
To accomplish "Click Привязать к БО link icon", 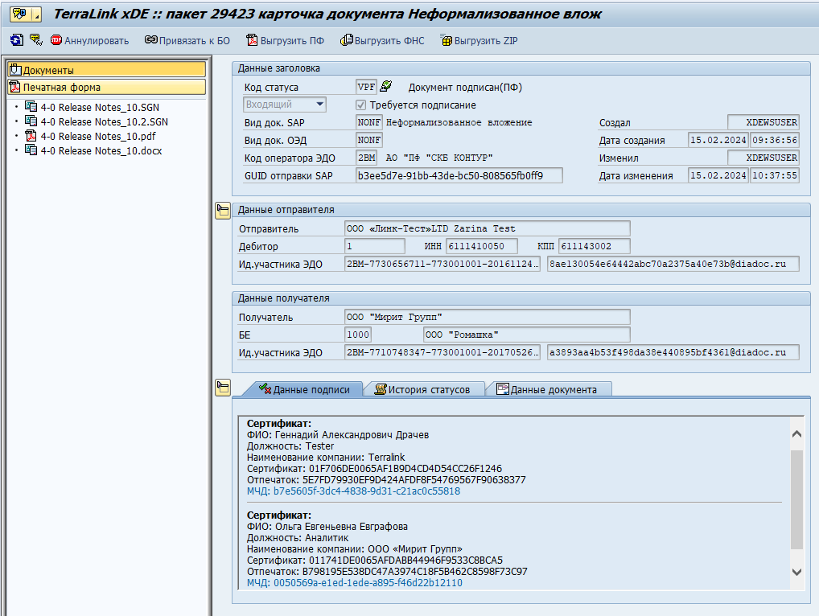I will [x=187, y=40].
